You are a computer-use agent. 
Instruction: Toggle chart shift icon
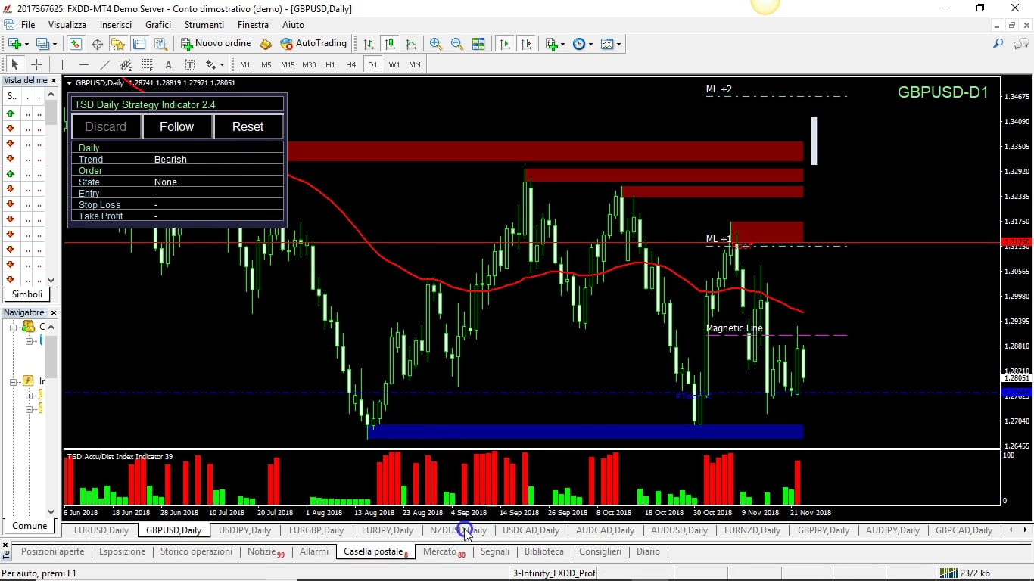tap(526, 44)
